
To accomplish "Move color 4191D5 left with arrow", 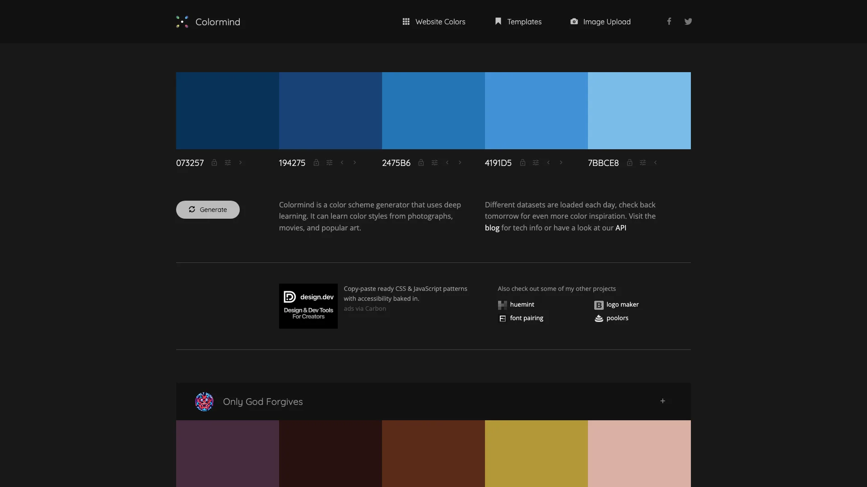I will [548, 162].
